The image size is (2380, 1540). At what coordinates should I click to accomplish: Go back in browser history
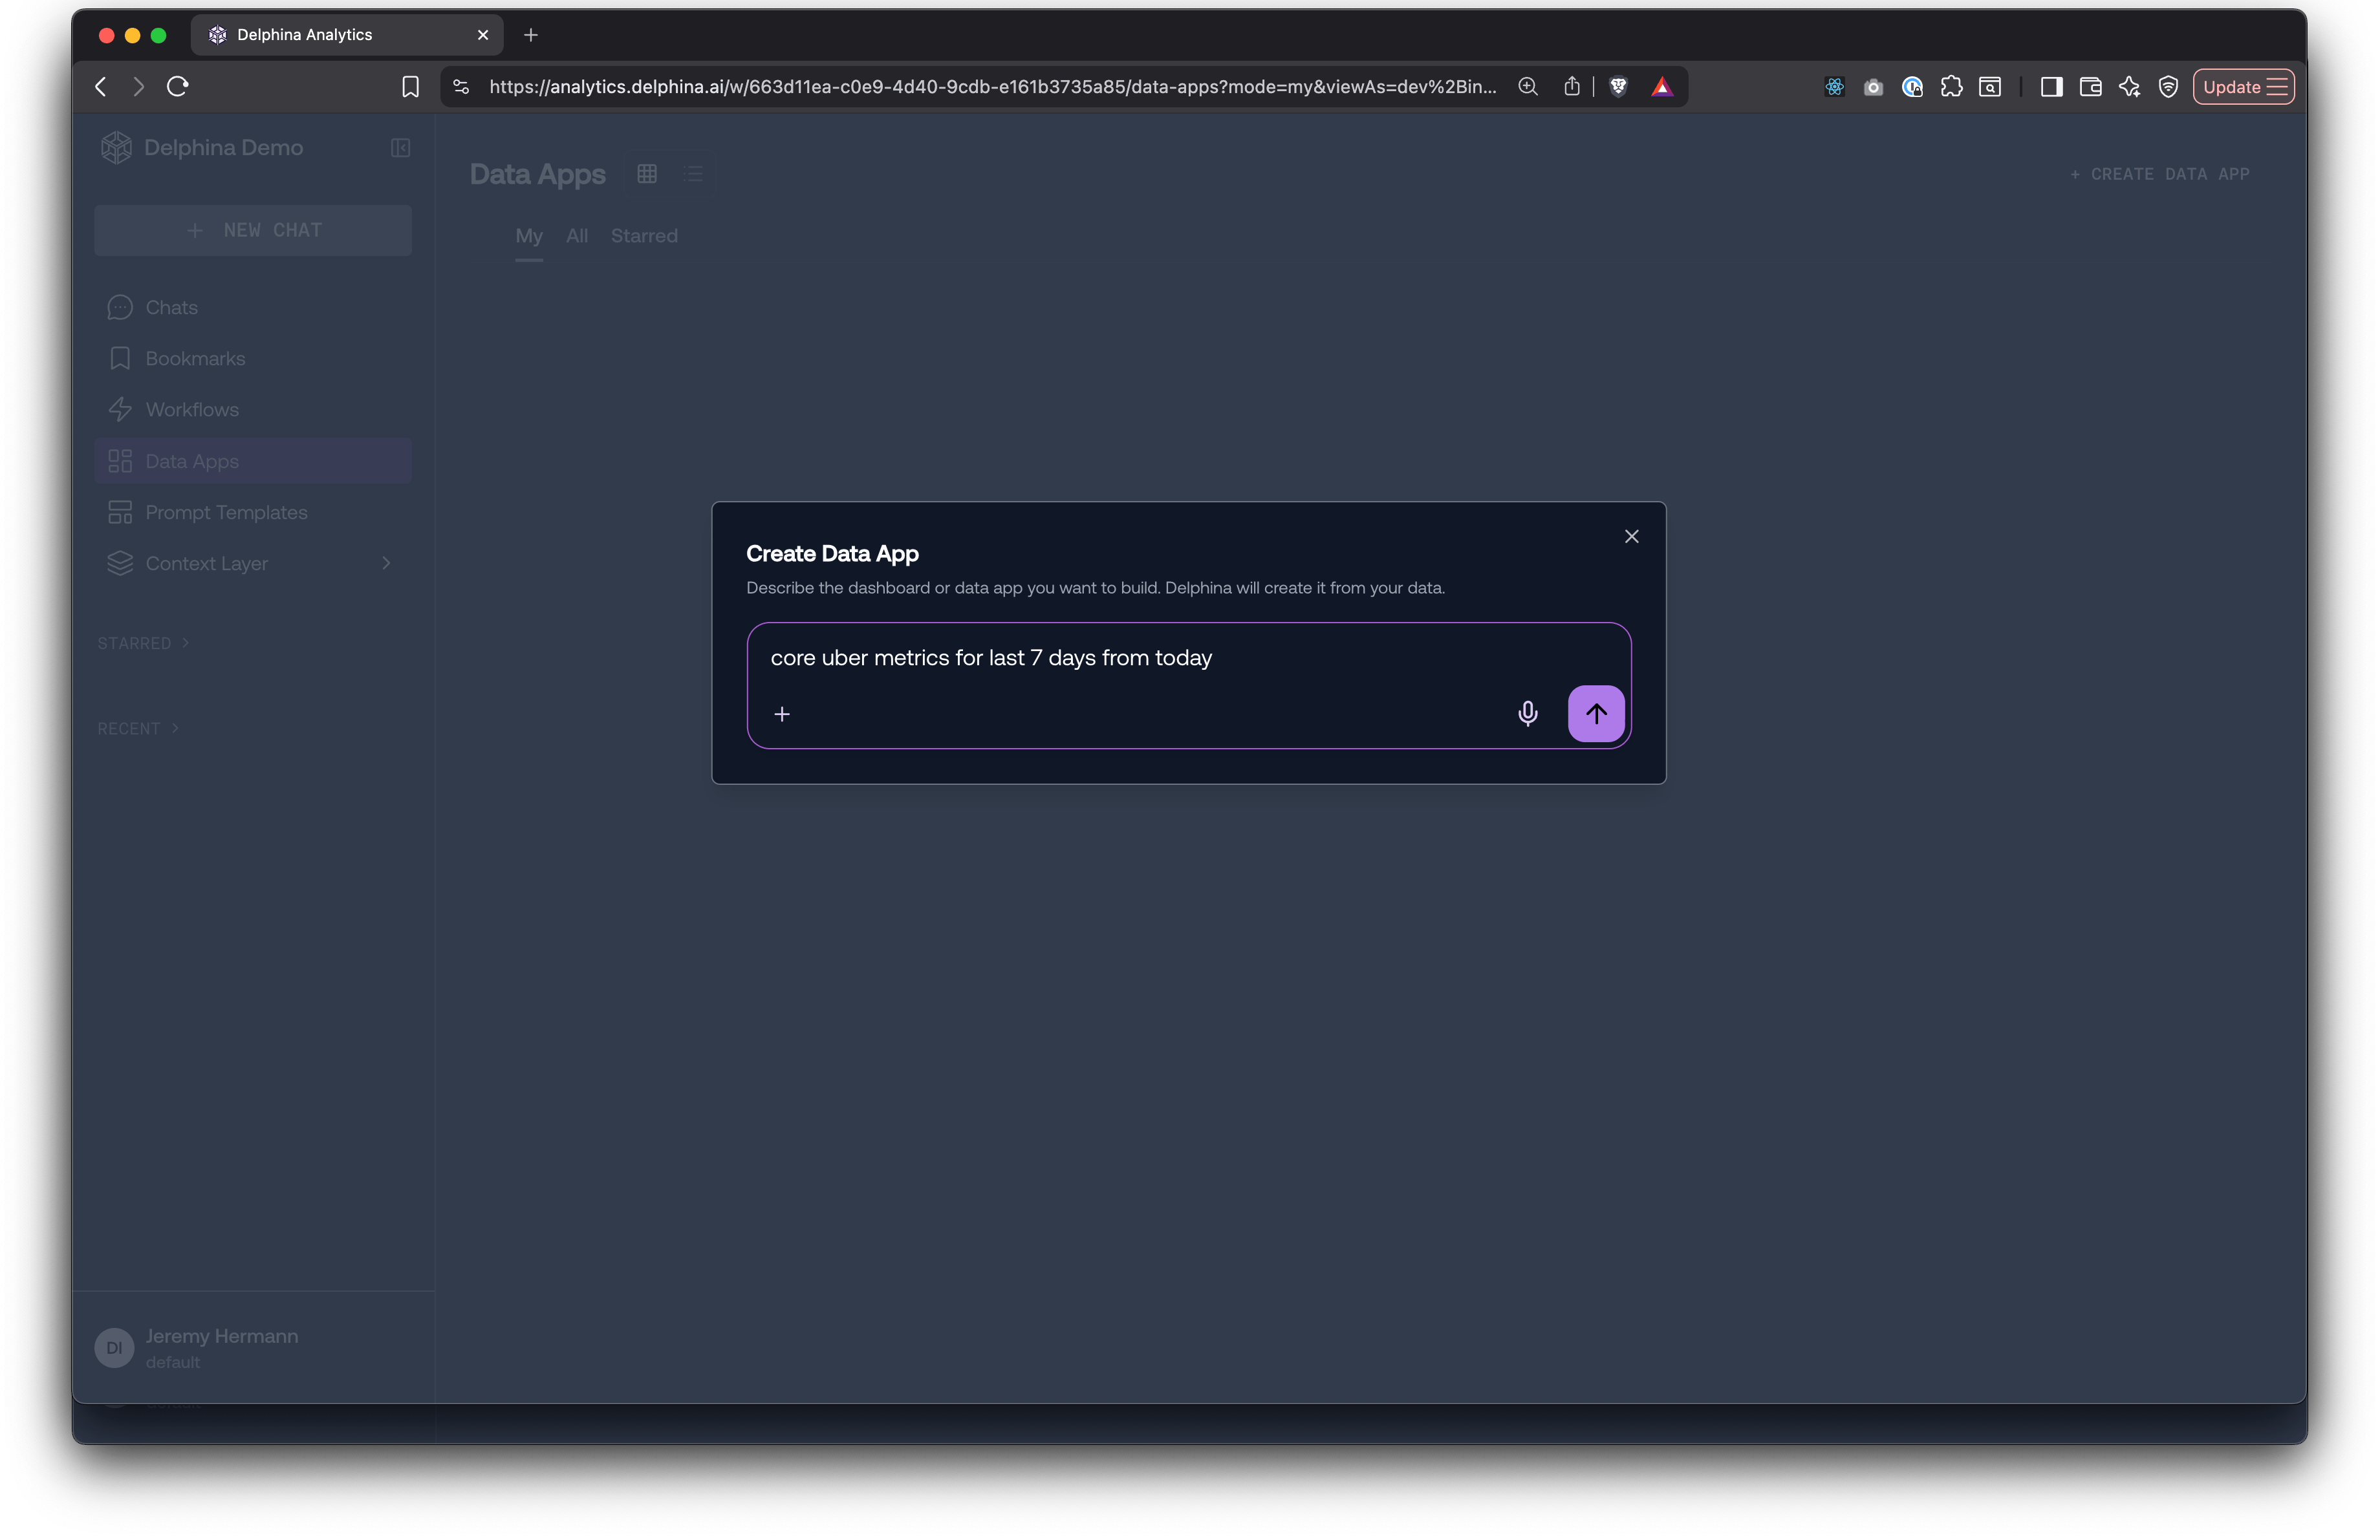point(101,87)
